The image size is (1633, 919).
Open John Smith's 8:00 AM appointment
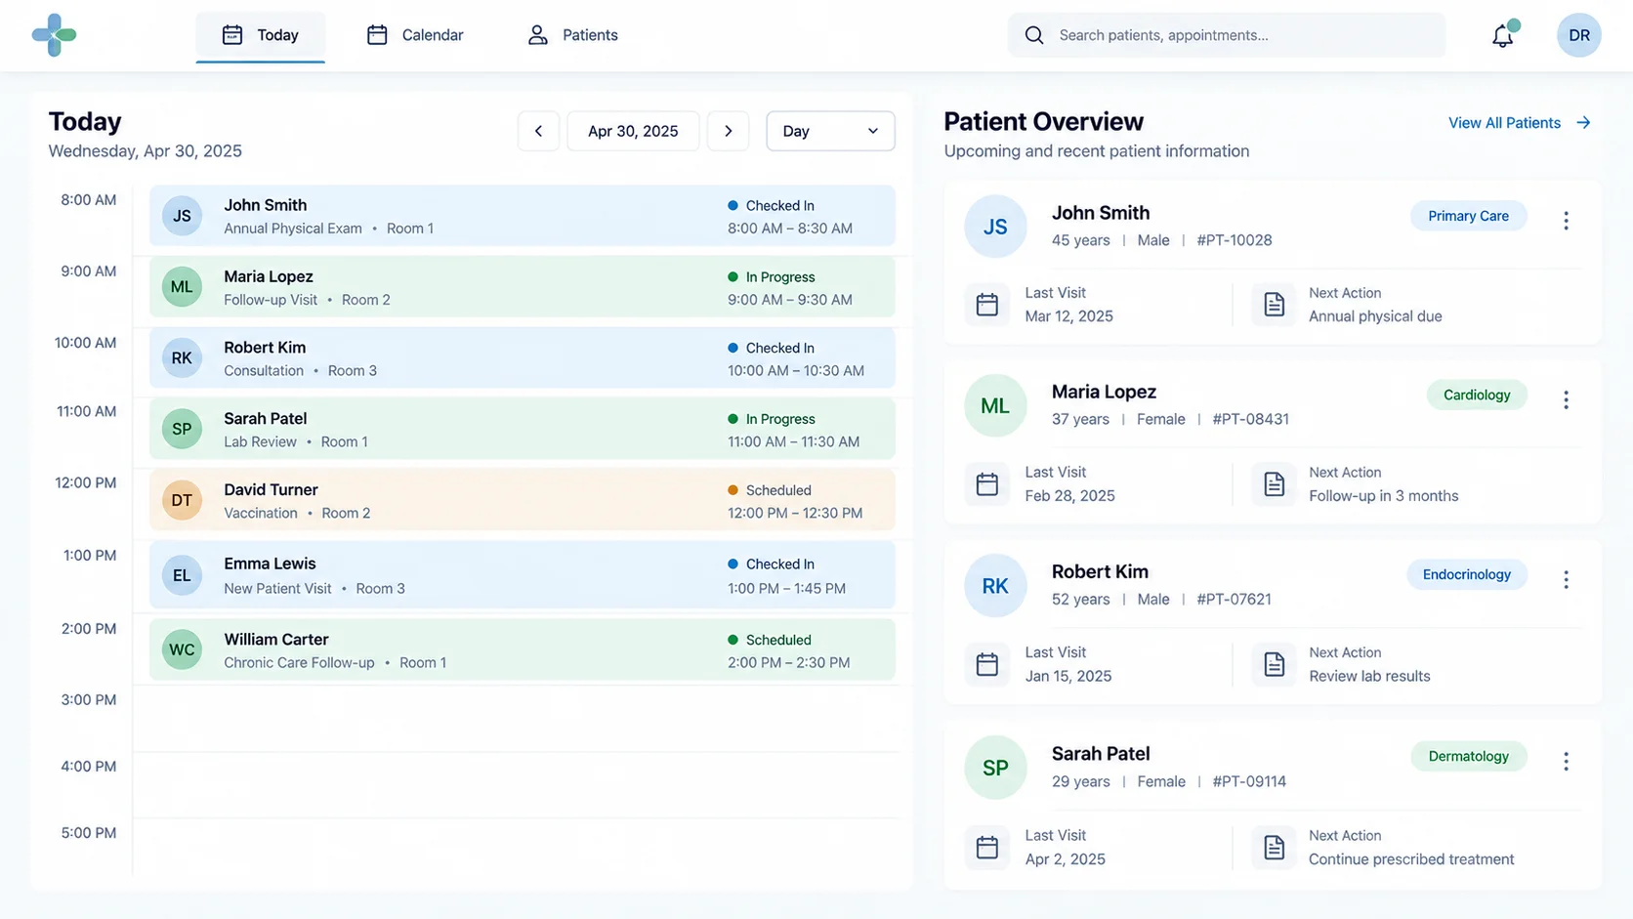[x=523, y=216]
